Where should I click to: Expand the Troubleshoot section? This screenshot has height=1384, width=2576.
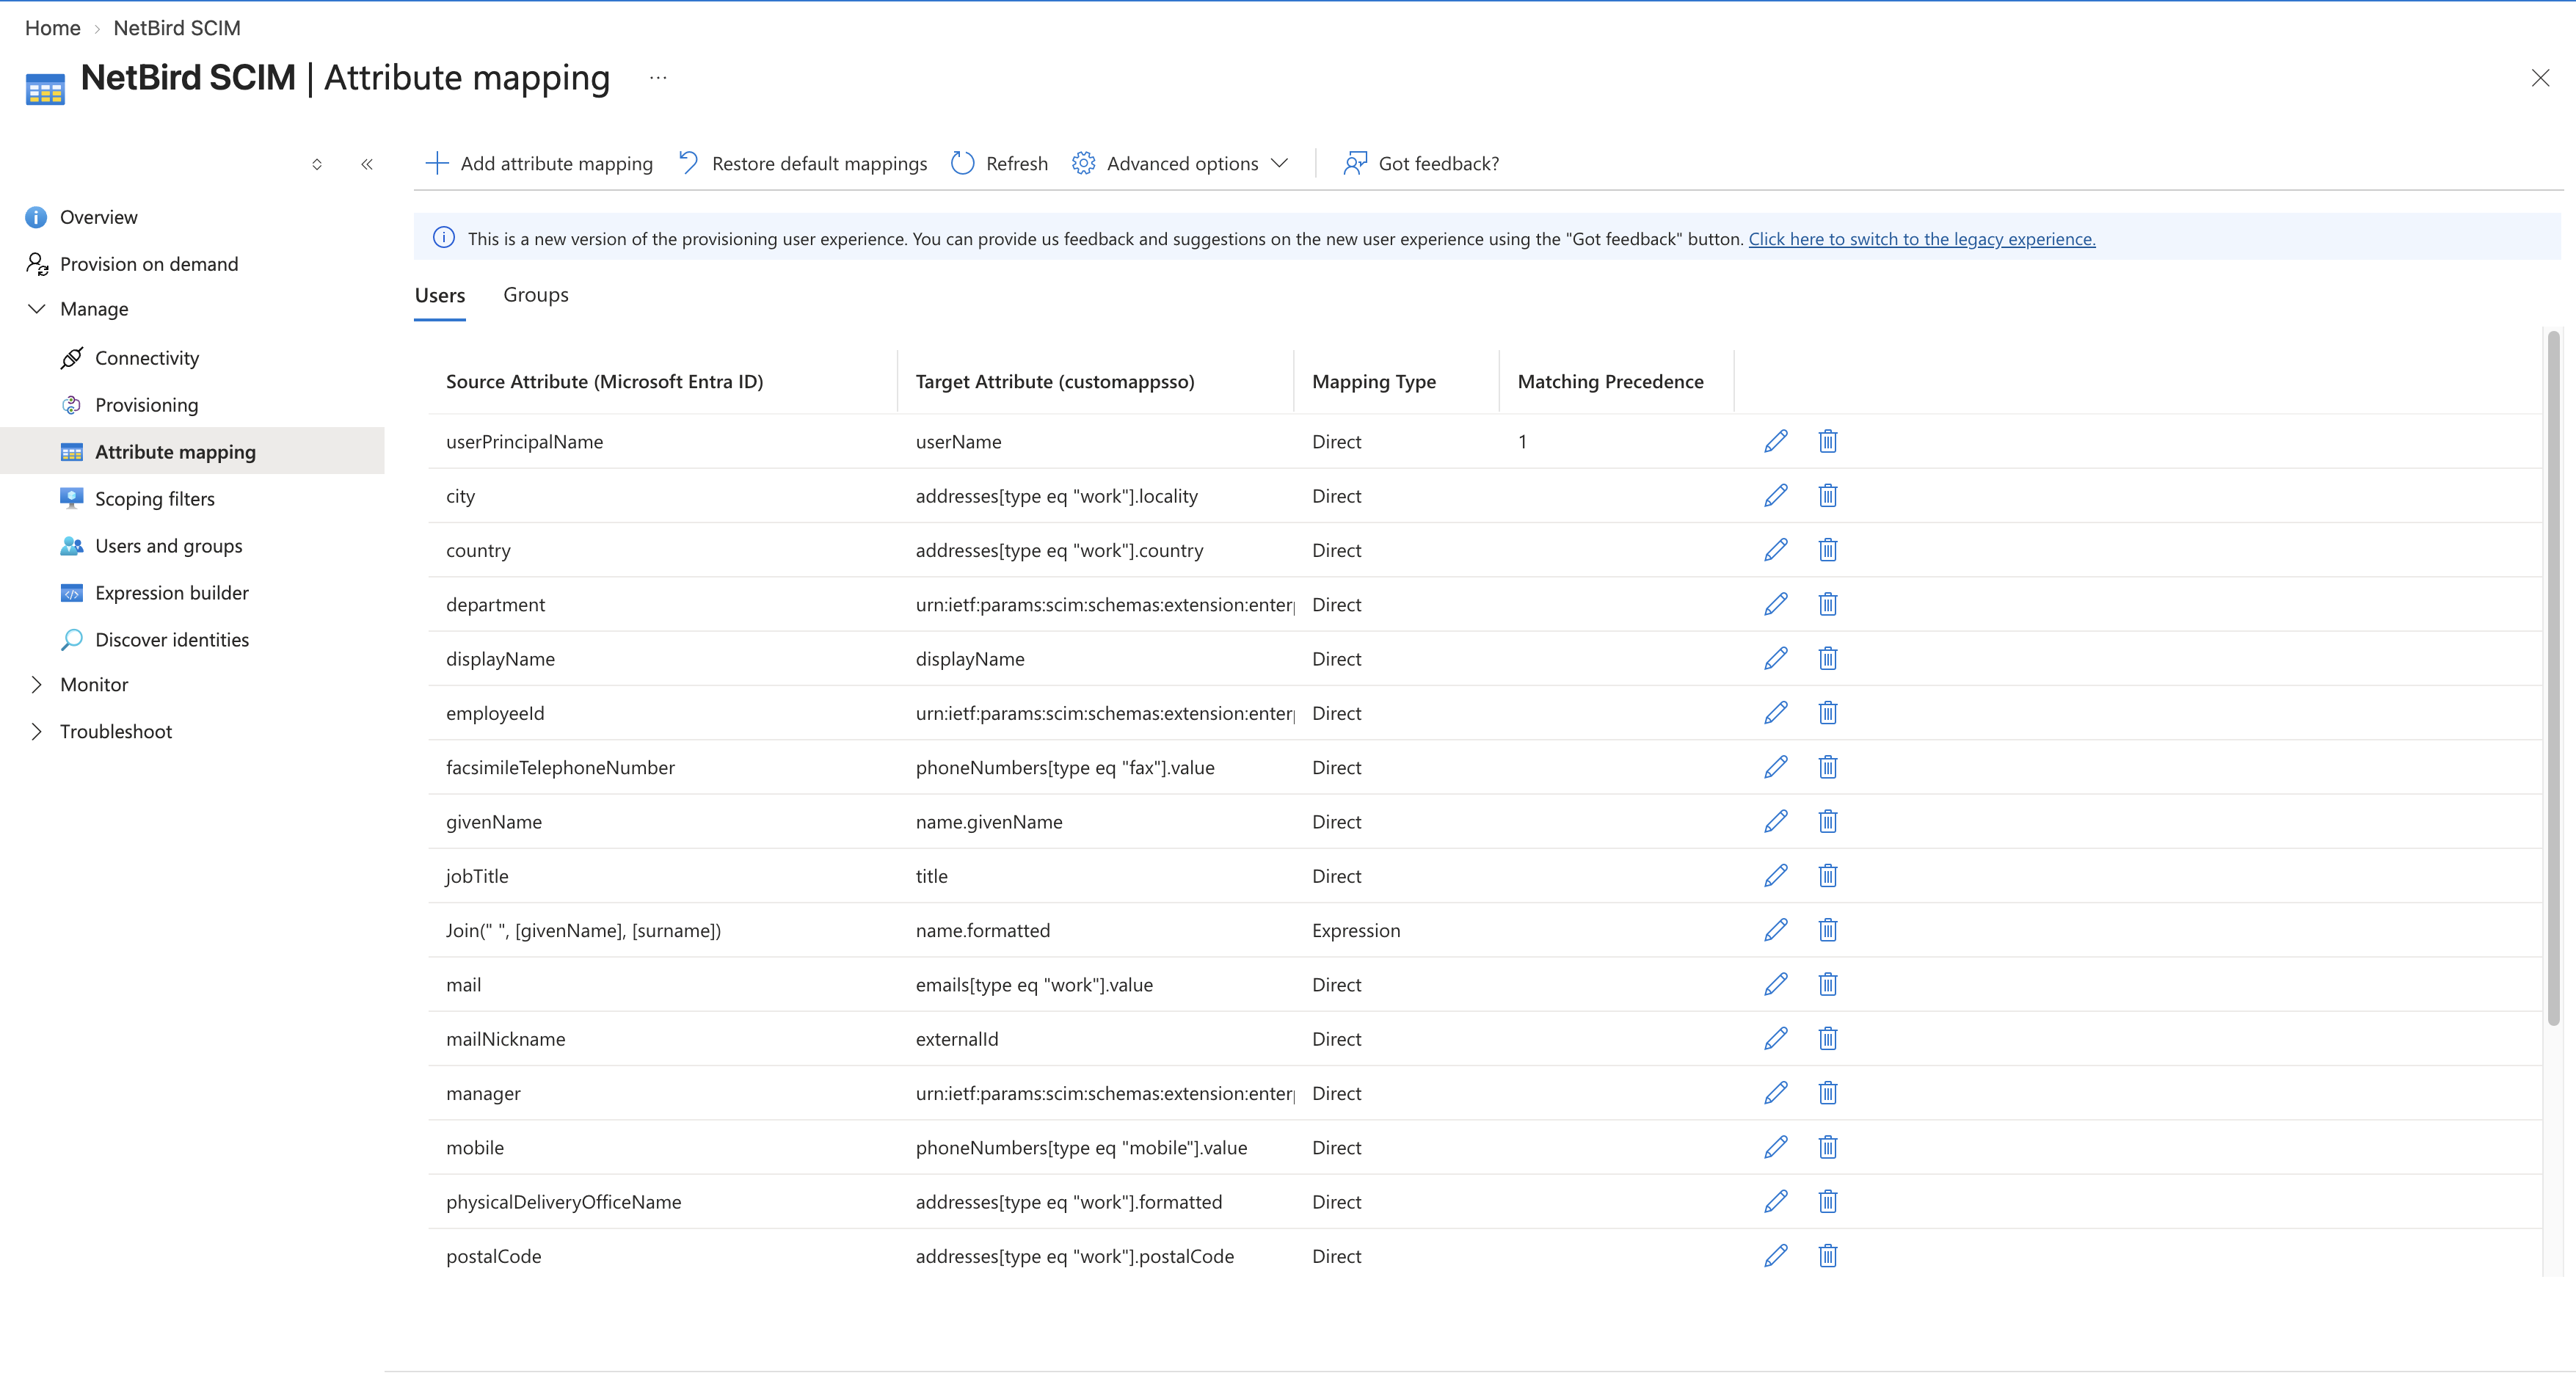pos(37,732)
